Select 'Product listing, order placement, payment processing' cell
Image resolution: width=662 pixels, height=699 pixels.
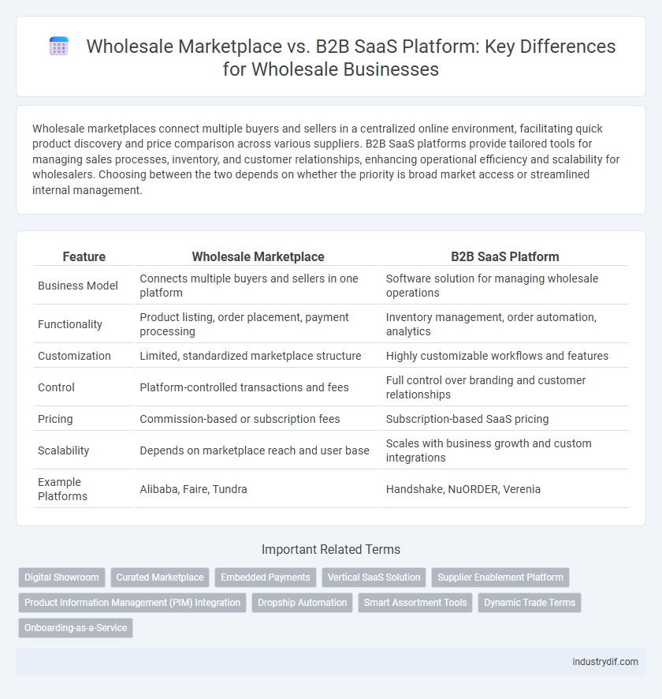click(x=258, y=324)
